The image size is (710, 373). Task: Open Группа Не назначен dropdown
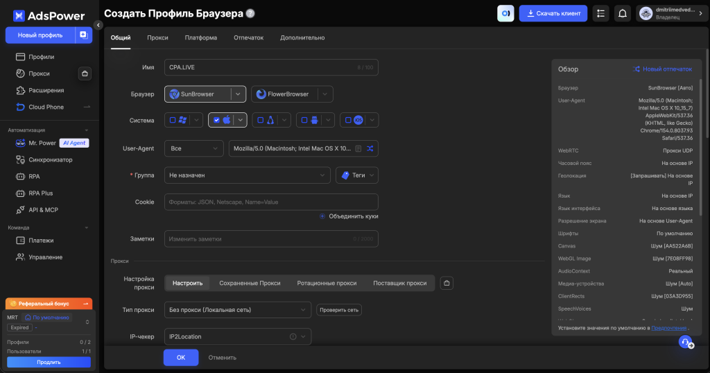click(x=248, y=175)
